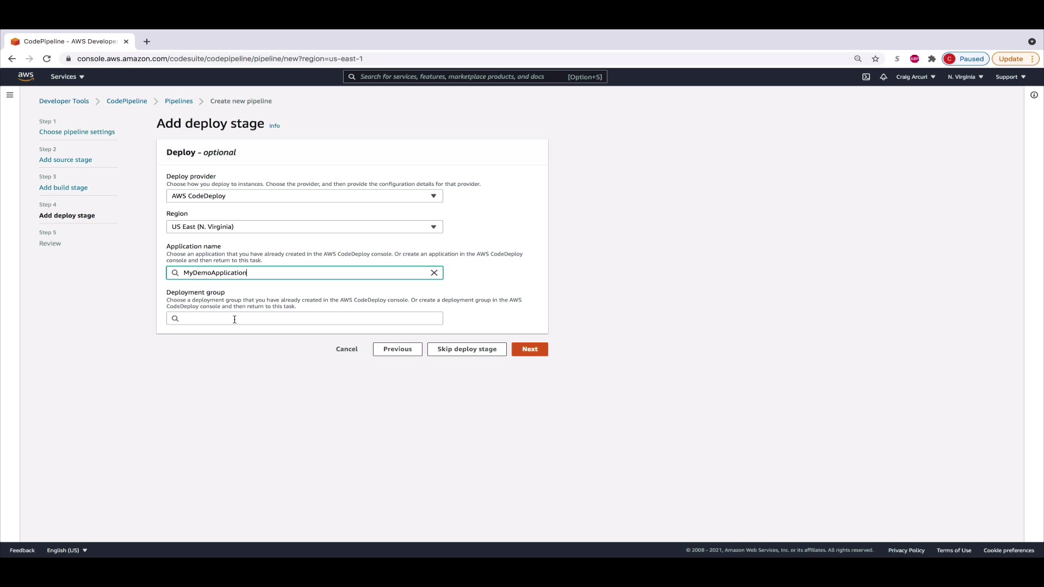This screenshot has width=1044, height=587.
Task: Click Skip deploy stage button
Action: [467, 349]
